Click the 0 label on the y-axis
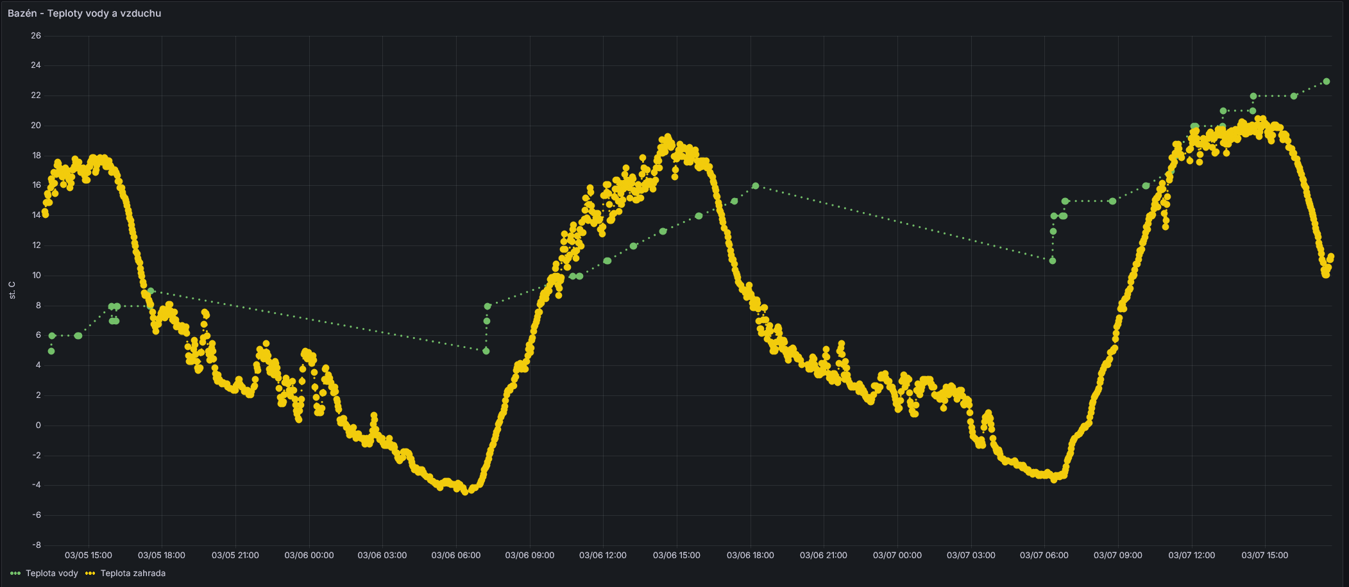The image size is (1349, 587). point(38,426)
